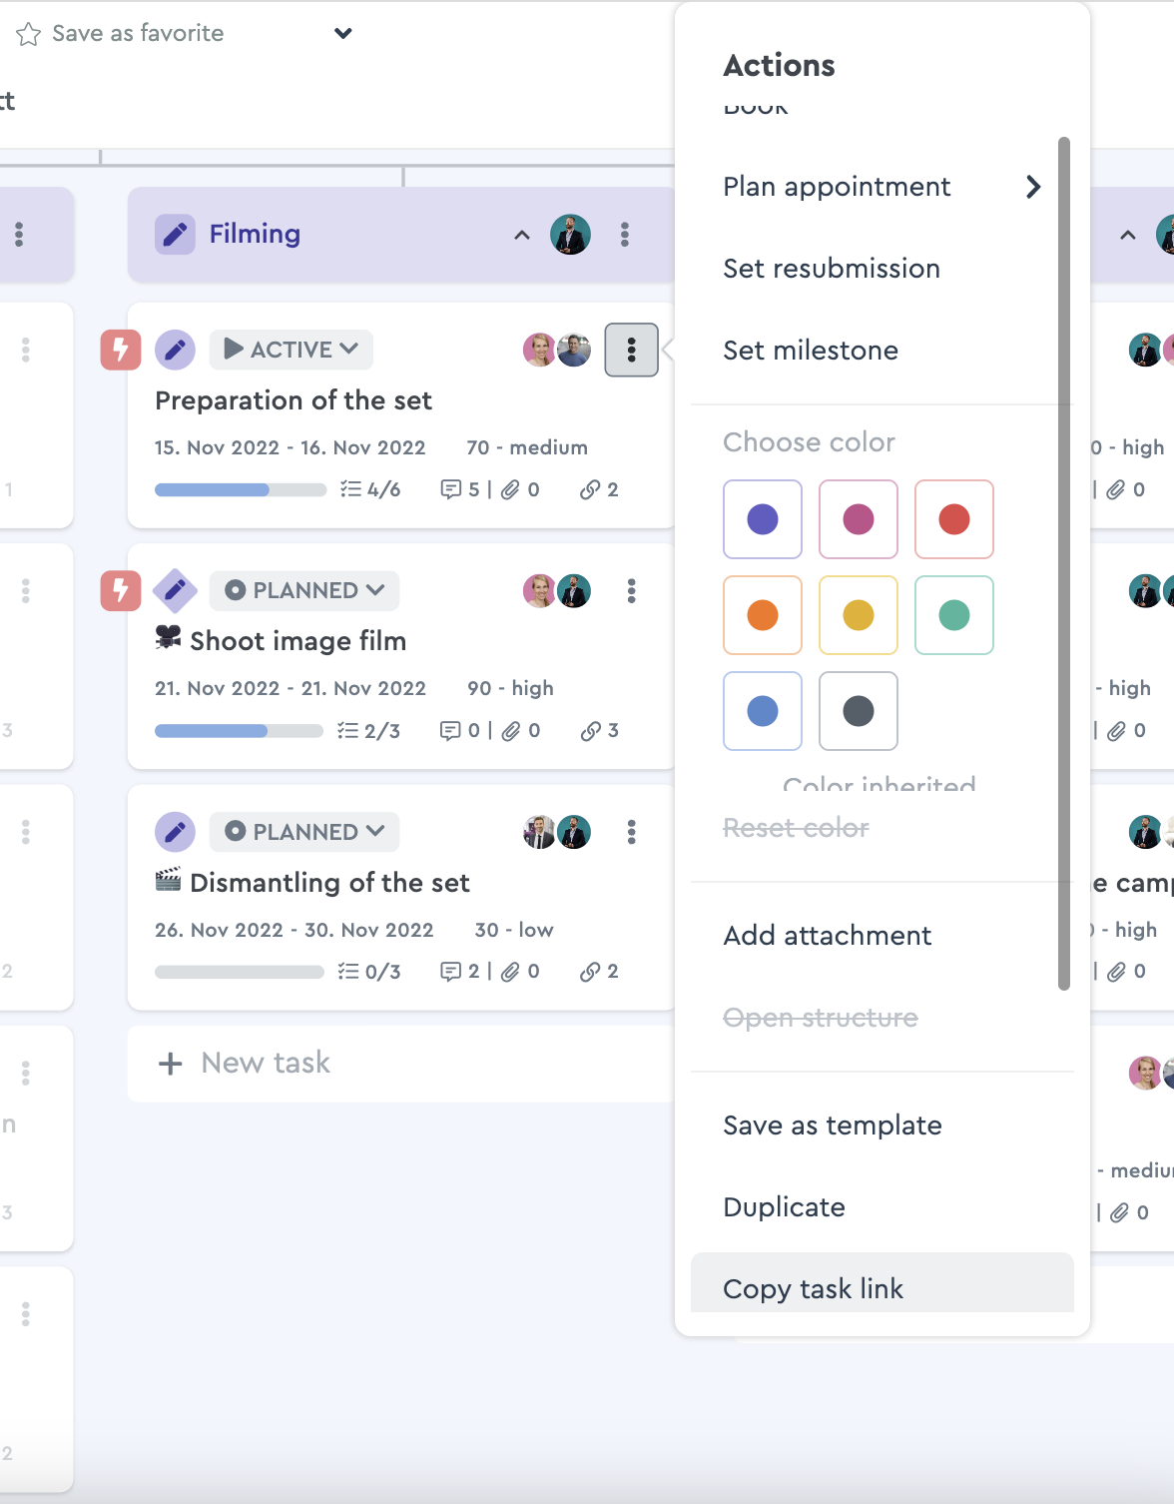Expand the ACTIVE status dropdown
This screenshot has width=1174, height=1504.
(292, 350)
